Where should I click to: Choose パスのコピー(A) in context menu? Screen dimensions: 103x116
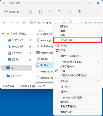pyautogui.click(x=78, y=66)
